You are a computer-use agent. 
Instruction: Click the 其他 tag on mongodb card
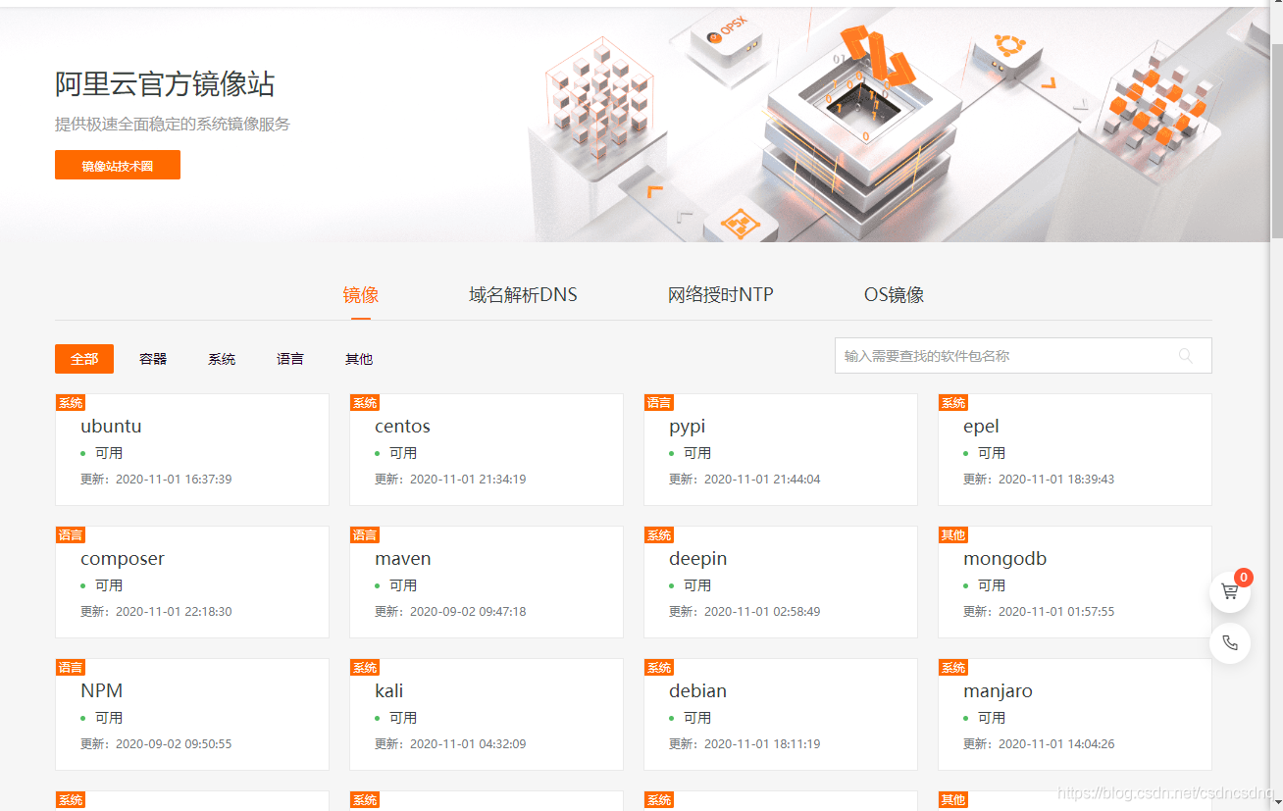953,535
